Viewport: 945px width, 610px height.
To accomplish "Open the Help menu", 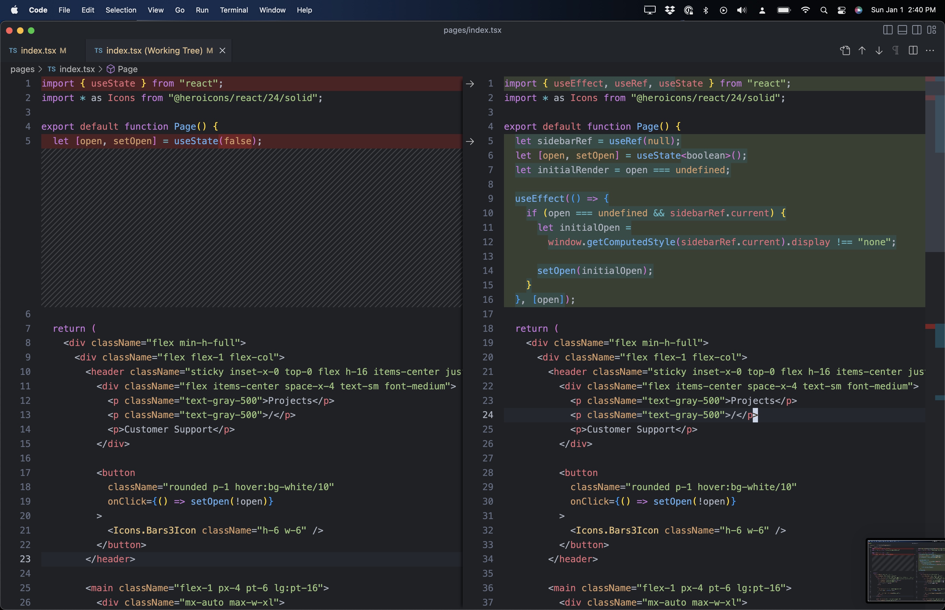I will click(x=304, y=10).
